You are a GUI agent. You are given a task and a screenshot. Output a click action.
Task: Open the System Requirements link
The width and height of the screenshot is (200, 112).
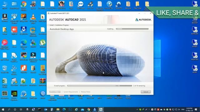point(71,92)
